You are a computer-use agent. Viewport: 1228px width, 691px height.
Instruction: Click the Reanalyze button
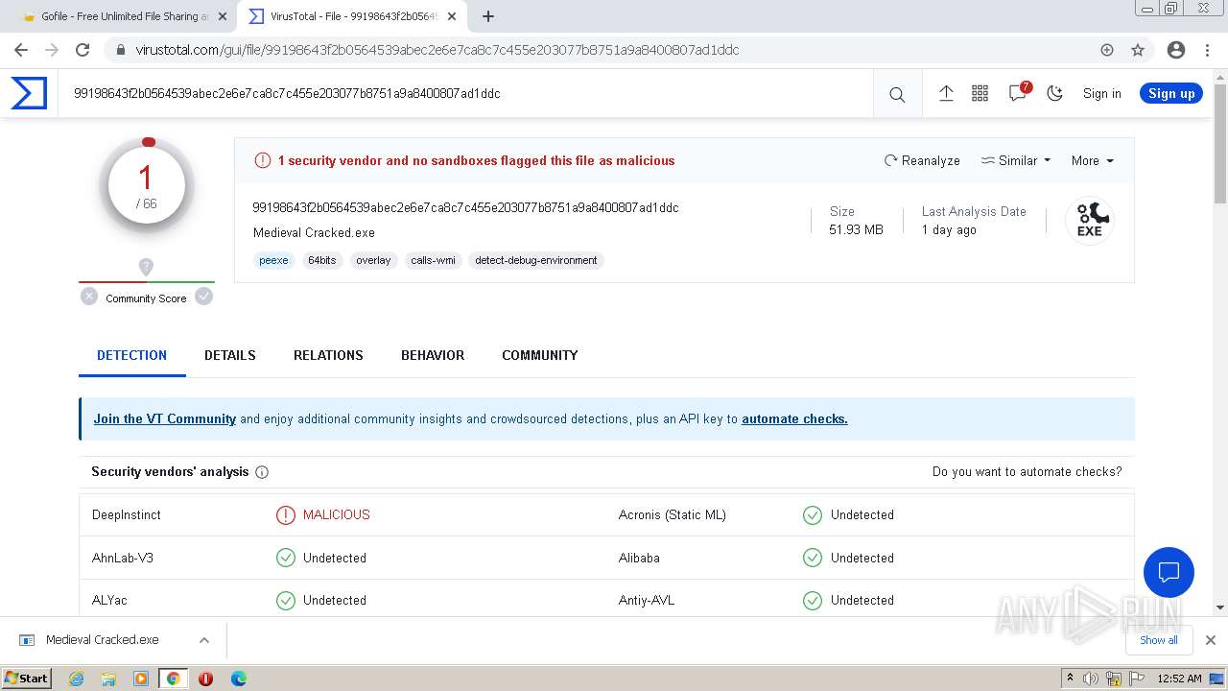click(922, 160)
